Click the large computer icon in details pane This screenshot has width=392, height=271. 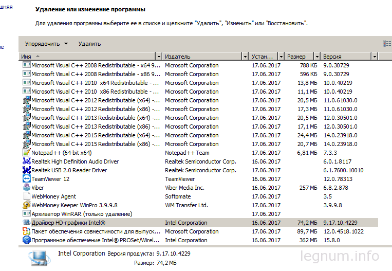coord(39,258)
